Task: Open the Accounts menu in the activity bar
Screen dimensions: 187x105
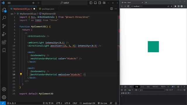Action: (x=4, y=89)
